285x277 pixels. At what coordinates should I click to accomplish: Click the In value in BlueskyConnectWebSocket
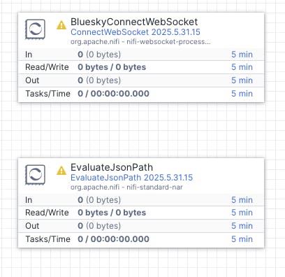(x=99, y=55)
